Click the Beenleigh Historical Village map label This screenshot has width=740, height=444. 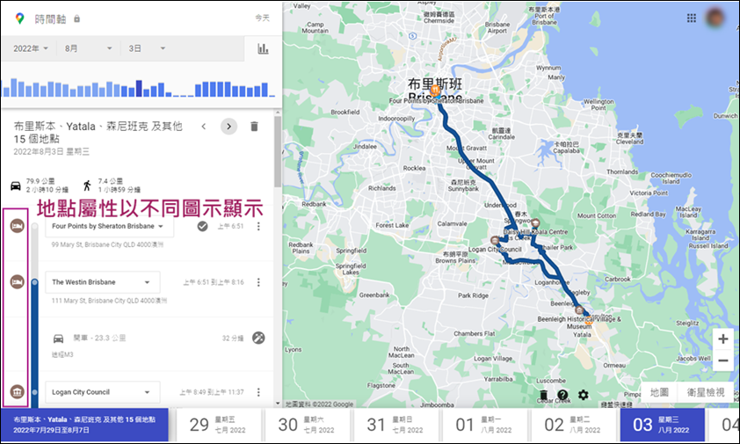pyautogui.click(x=579, y=323)
